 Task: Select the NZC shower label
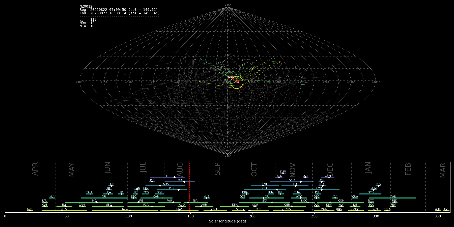pyautogui.click(x=125, y=209)
